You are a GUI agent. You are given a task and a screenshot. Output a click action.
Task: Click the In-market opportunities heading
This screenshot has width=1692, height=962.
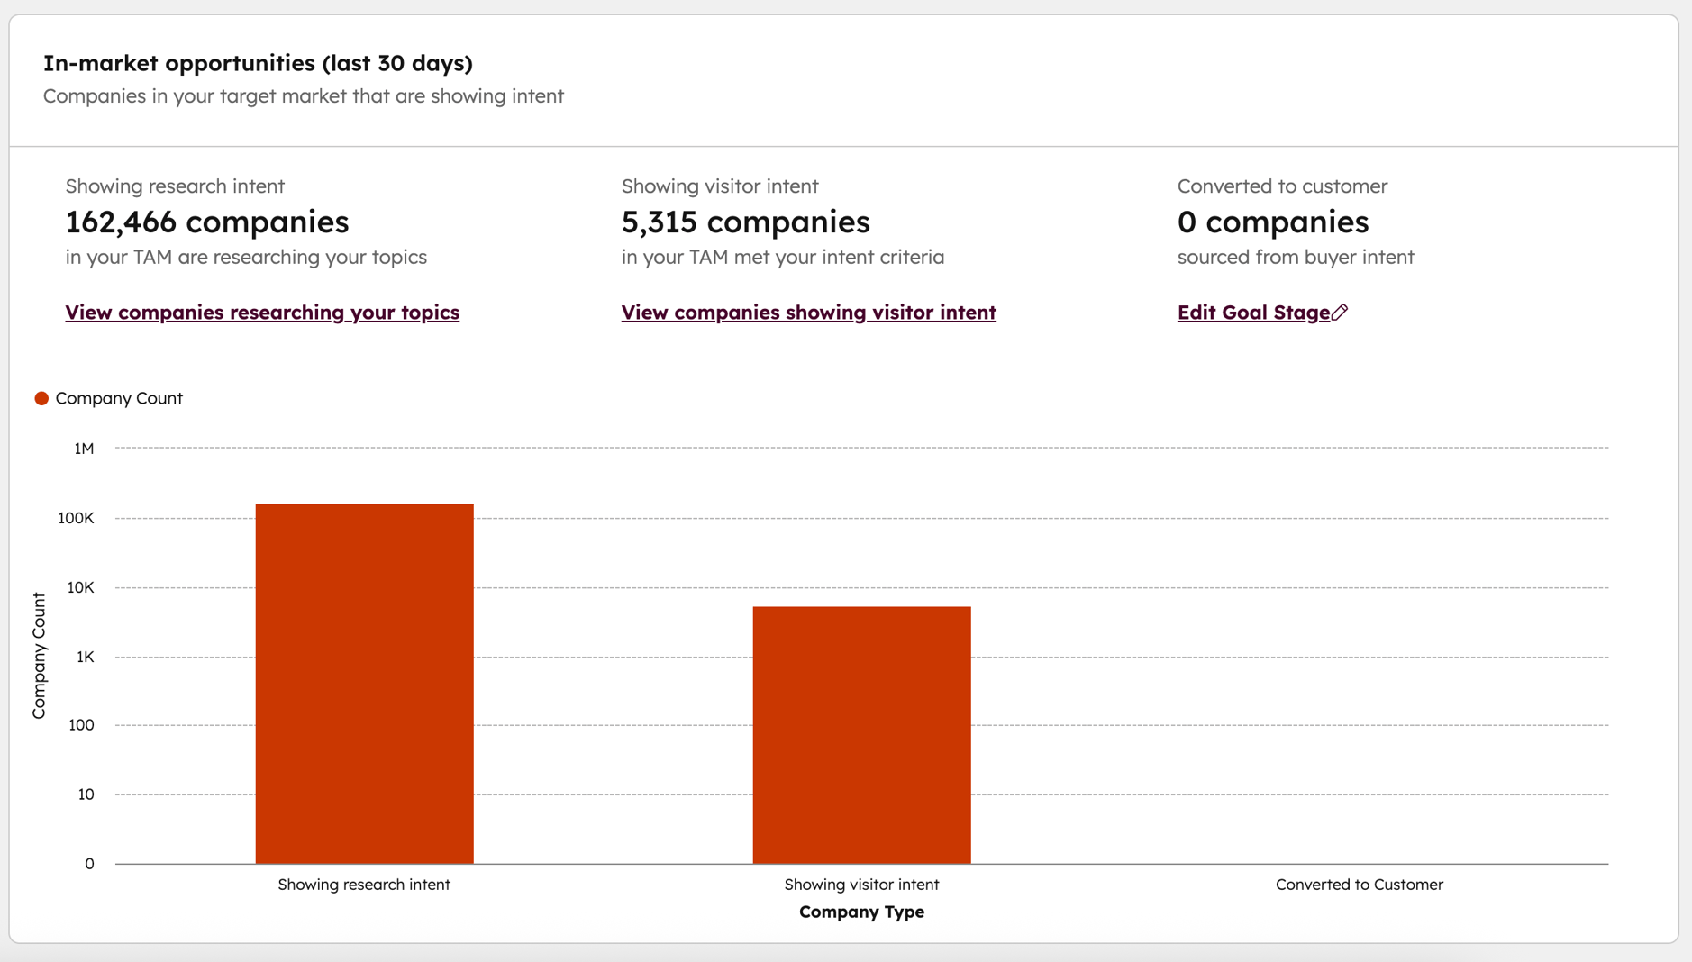258,63
